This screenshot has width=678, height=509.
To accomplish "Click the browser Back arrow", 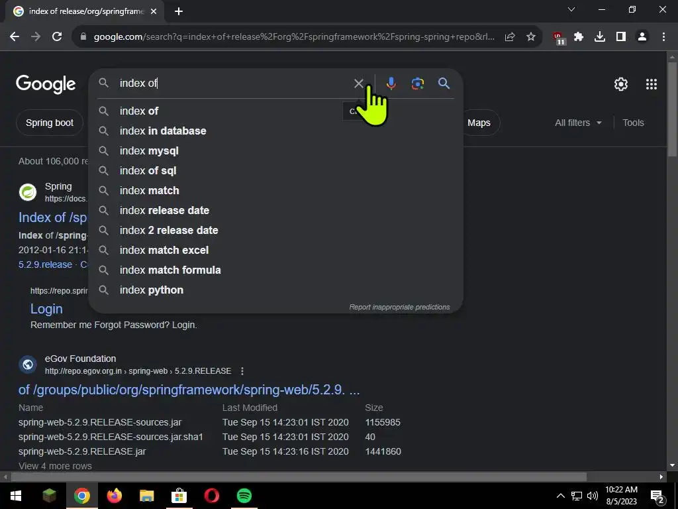I will 15,37.
